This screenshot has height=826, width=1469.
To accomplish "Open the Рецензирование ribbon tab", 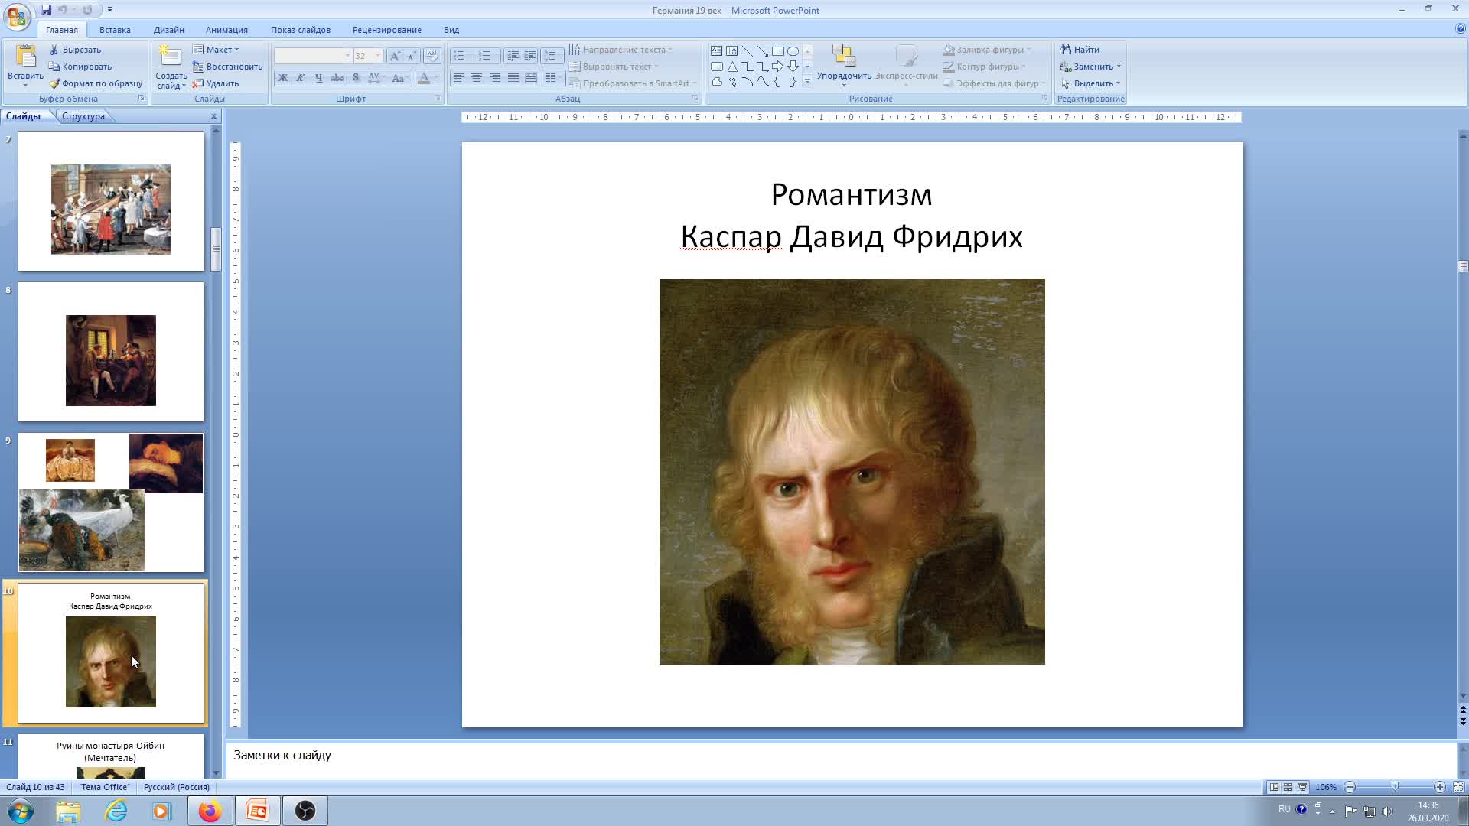I will pos(387,30).
